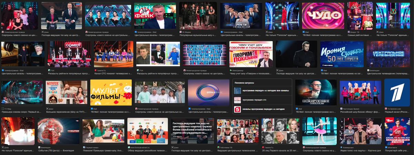Open the pink ЧУДО logo thumbnail
414x155 pixels.
[x=323, y=16]
